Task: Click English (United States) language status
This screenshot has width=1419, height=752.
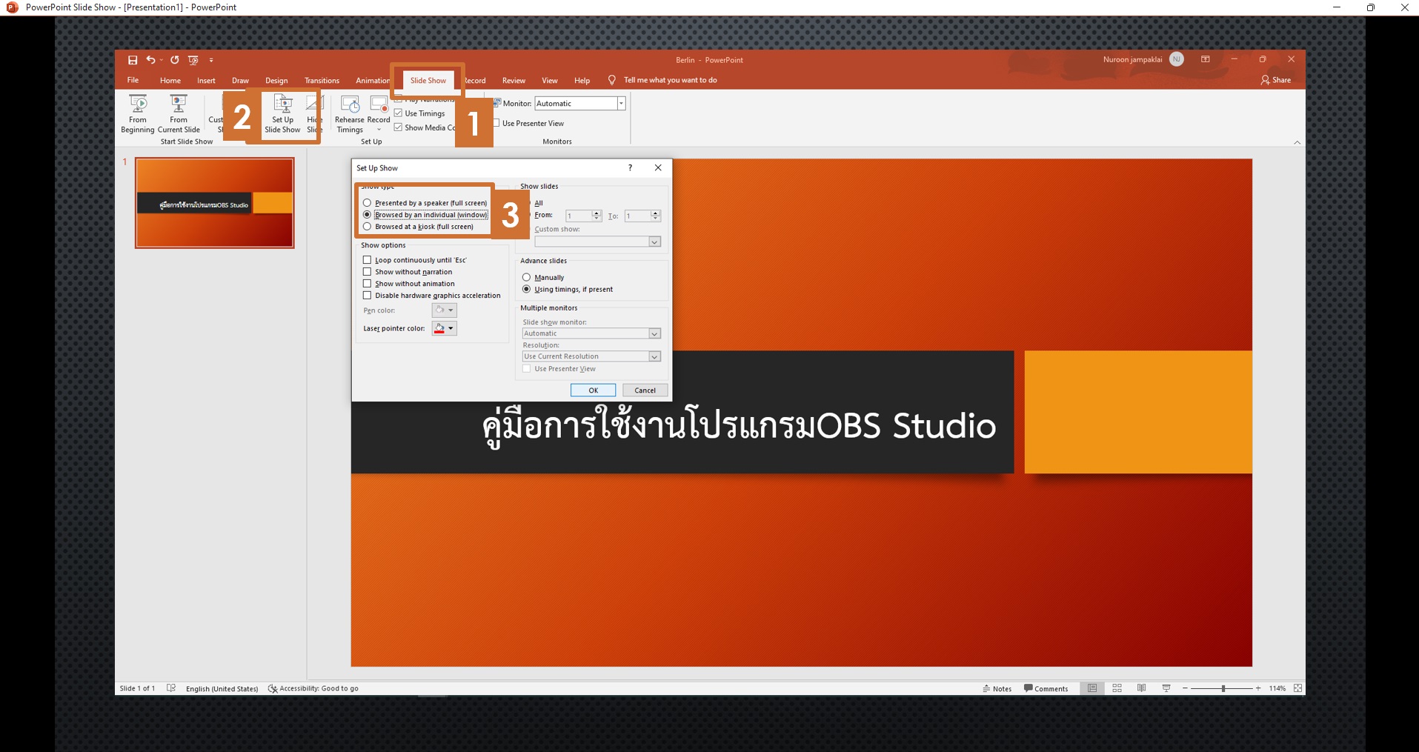Action: pos(222,689)
